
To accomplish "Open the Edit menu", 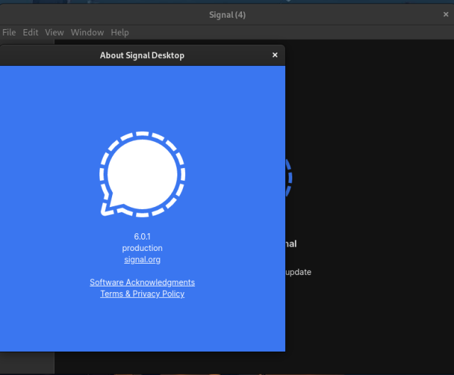I will click(x=31, y=33).
